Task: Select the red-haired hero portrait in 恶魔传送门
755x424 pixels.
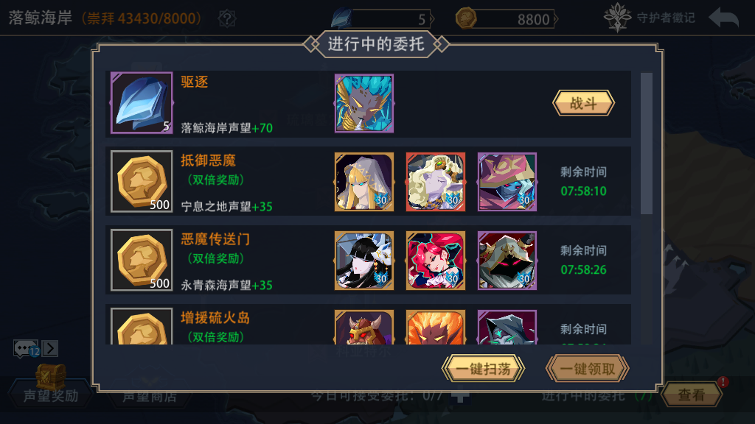Action: [435, 261]
